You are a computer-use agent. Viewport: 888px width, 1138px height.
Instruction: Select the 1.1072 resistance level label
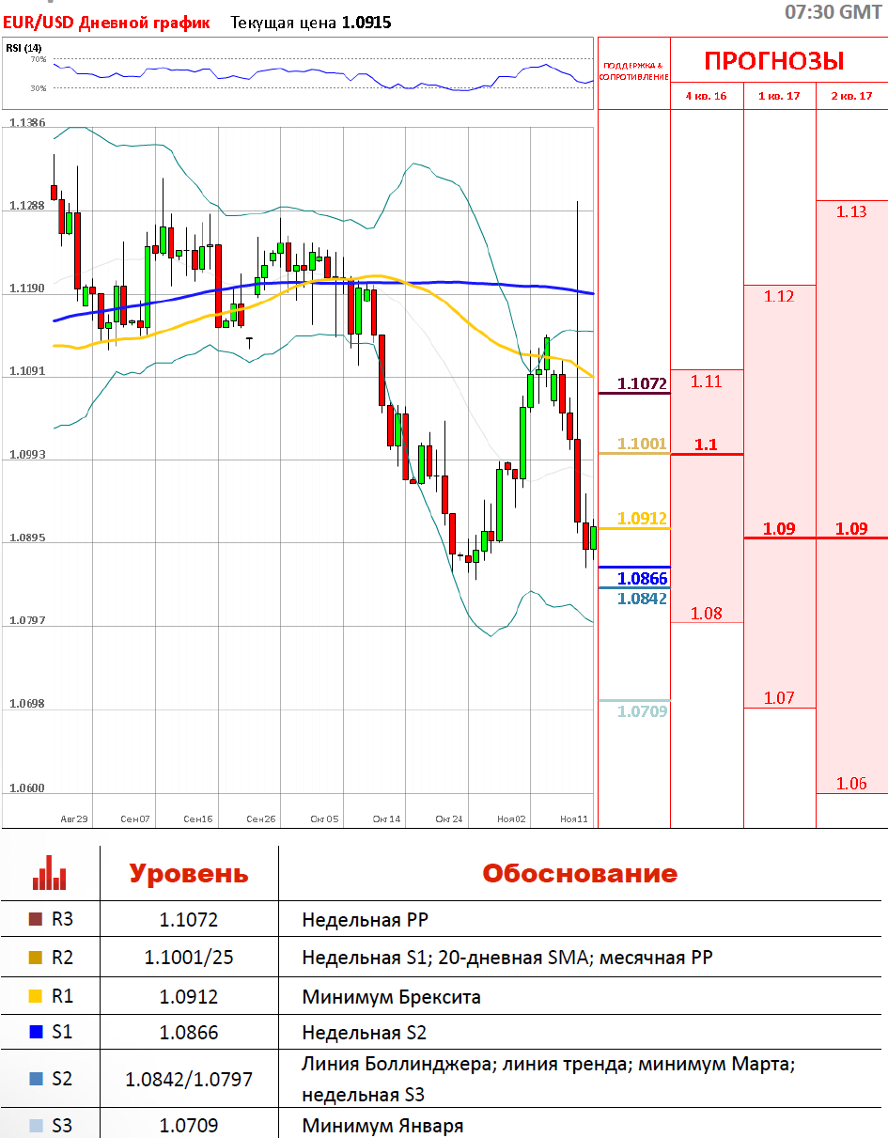[x=643, y=383]
